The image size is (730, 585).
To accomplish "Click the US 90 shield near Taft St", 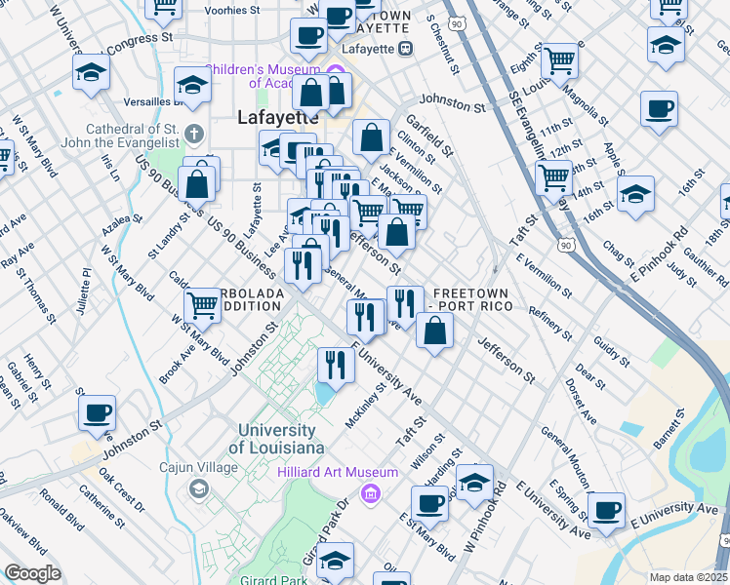I will coord(566,245).
